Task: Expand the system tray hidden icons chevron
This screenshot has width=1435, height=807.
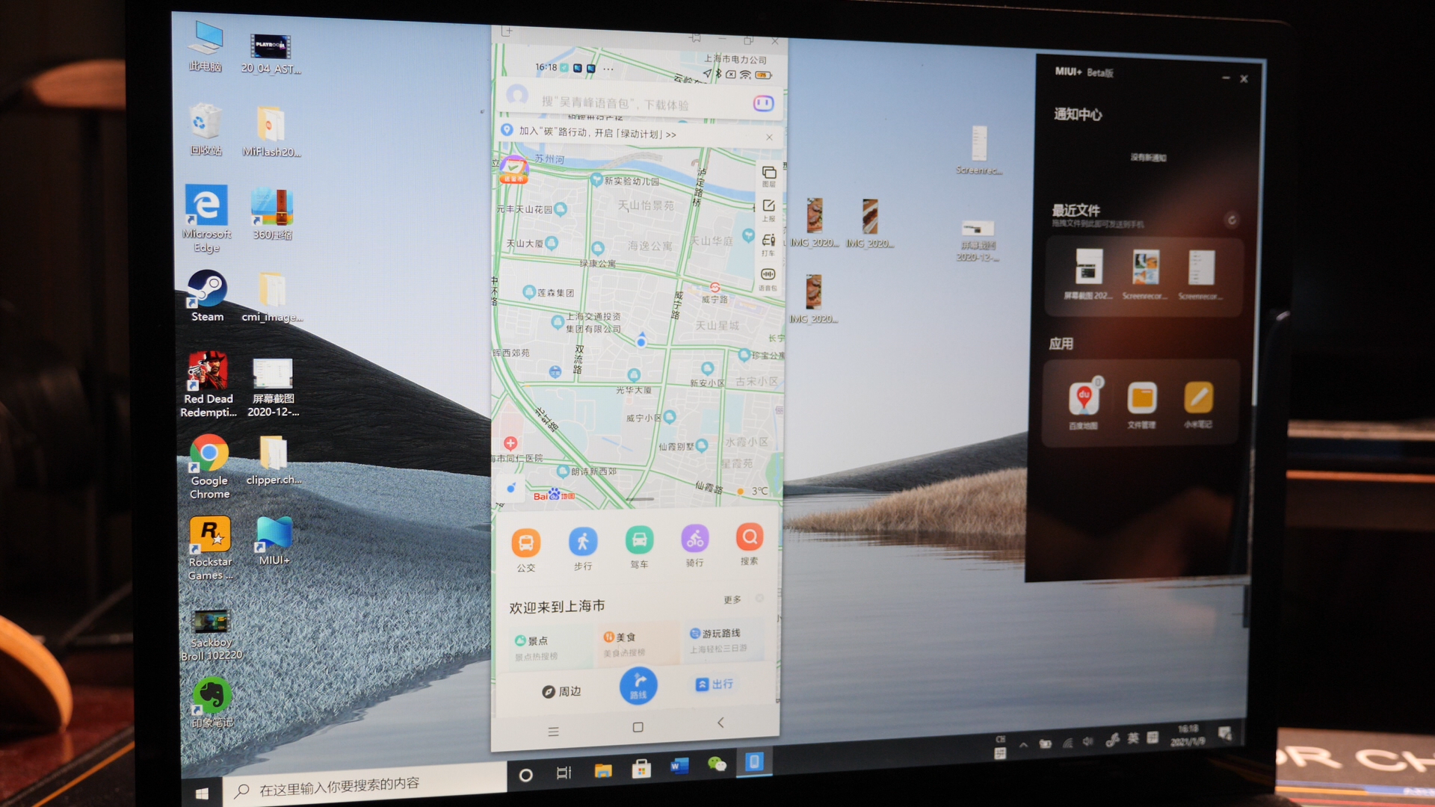Action: point(1022,744)
